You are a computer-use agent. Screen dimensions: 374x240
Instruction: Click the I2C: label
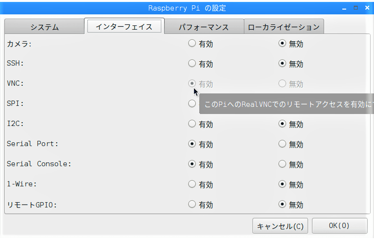point(15,124)
